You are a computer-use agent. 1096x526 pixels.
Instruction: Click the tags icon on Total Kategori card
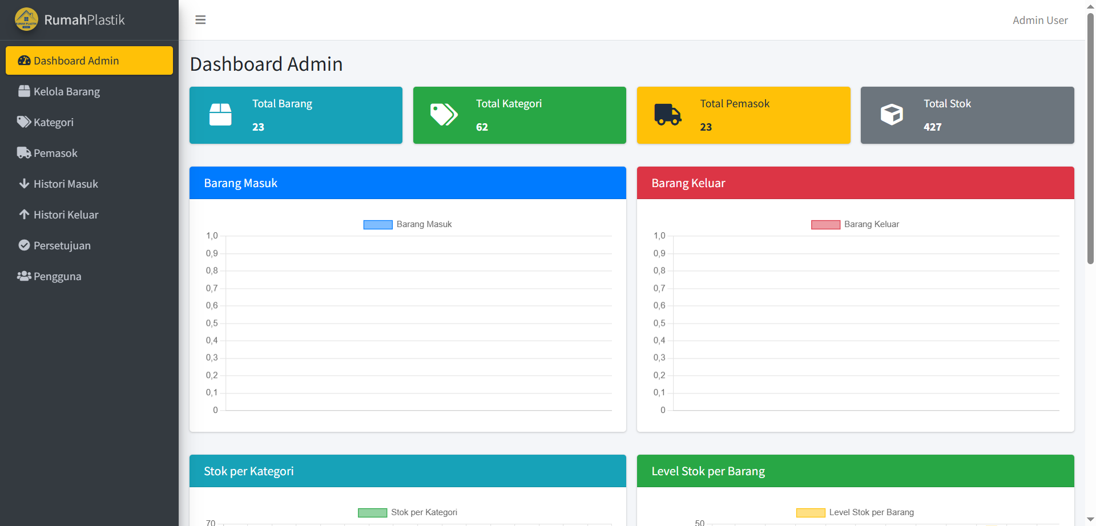pos(444,115)
